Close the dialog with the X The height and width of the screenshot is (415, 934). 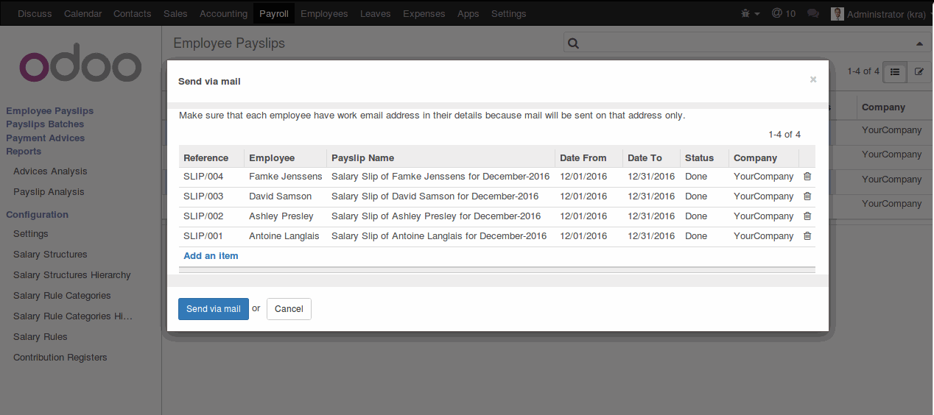point(813,79)
